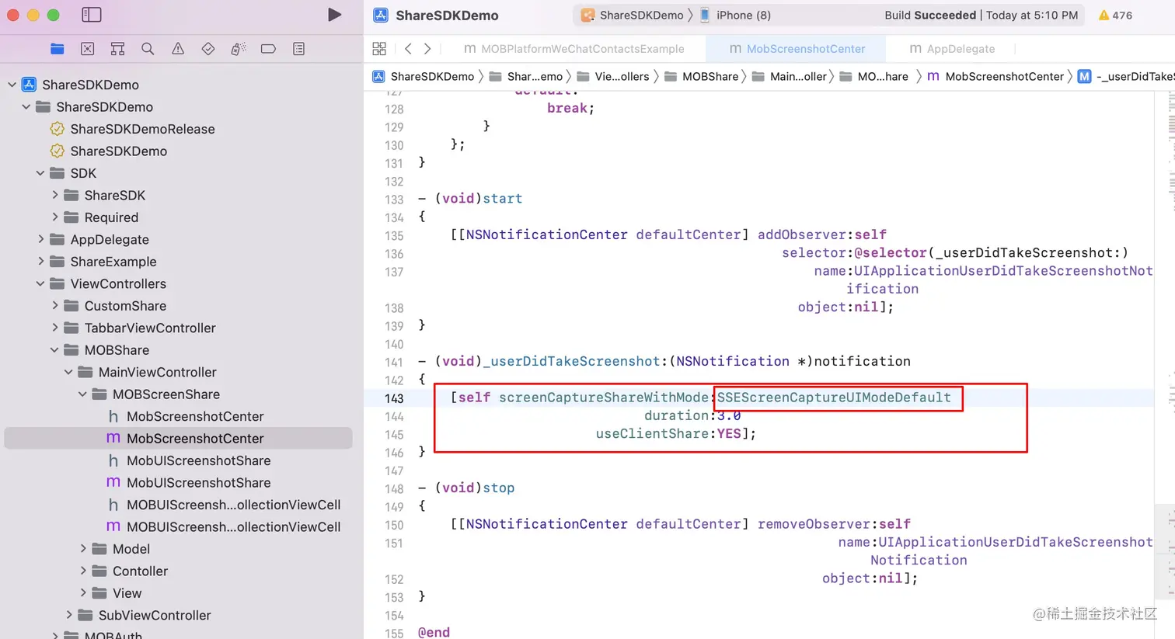The width and height of the screenshot is (1175, 639).
Task: Expand the AppDelegate folder
Action: pos(40,239)
